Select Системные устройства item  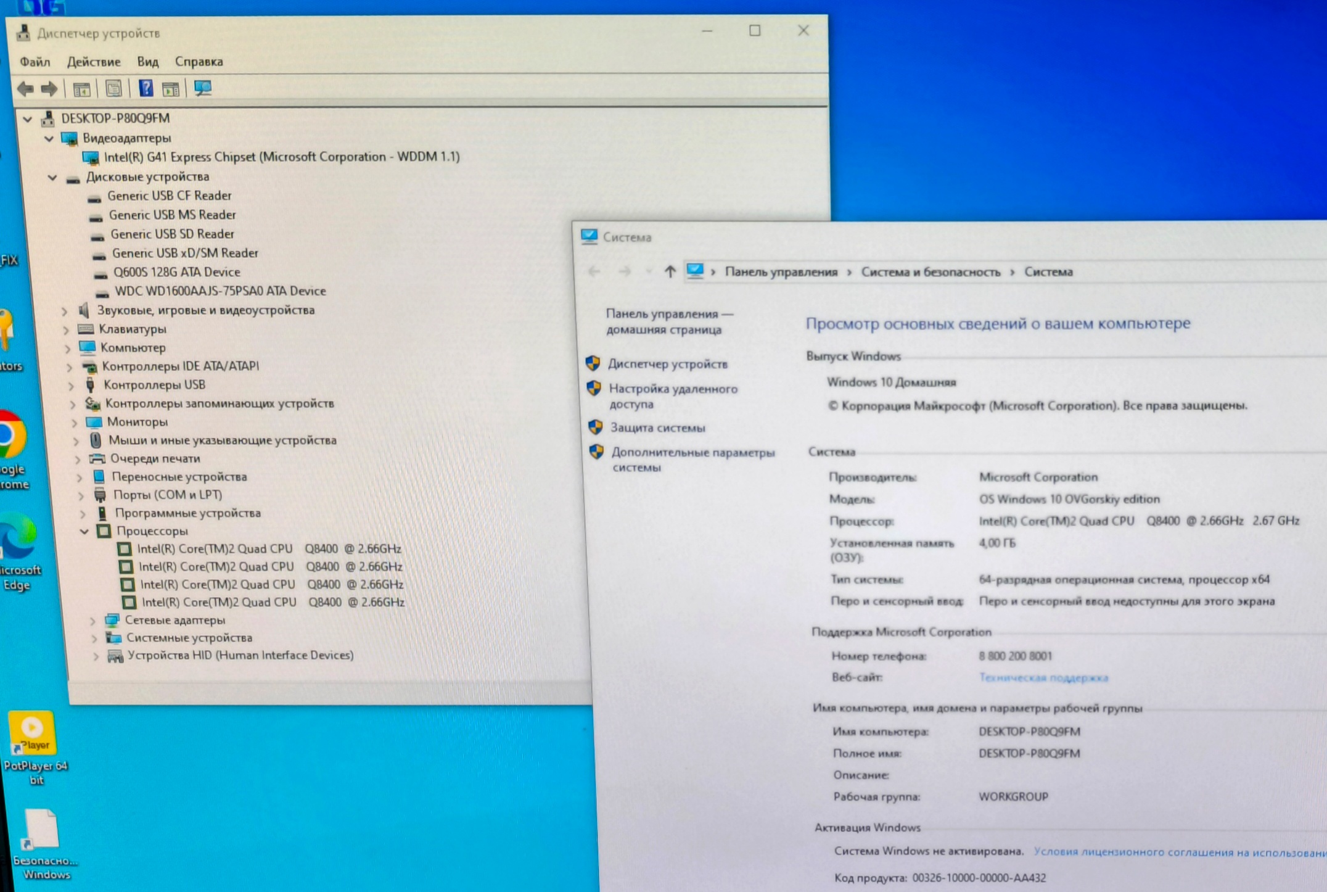pos(189,638)
